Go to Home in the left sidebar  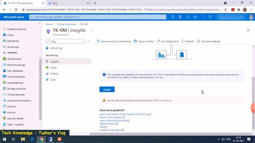(x=8, y=35)
